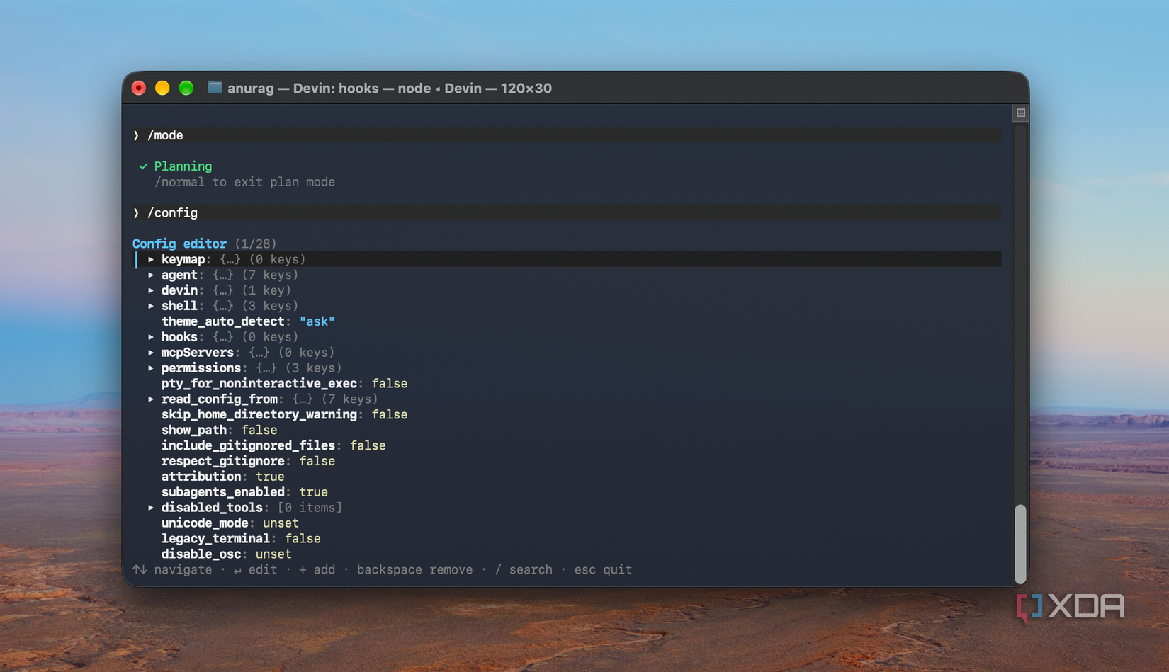Image resolution: width=1169 pixels, height=672 pixels.
Task: Expand the read_config_from entry
Action: coord(151,399)
